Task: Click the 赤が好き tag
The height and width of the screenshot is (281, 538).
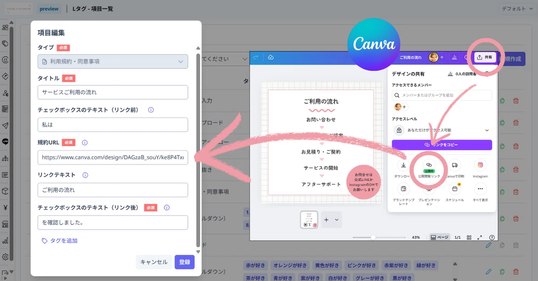Action: pos(255,265)
